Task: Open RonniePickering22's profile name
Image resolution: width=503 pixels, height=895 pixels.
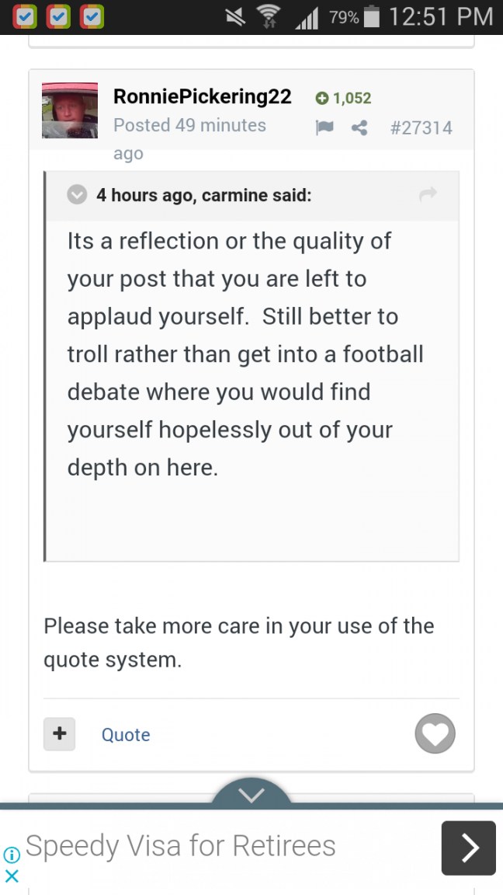Action: tap(203, 96)
